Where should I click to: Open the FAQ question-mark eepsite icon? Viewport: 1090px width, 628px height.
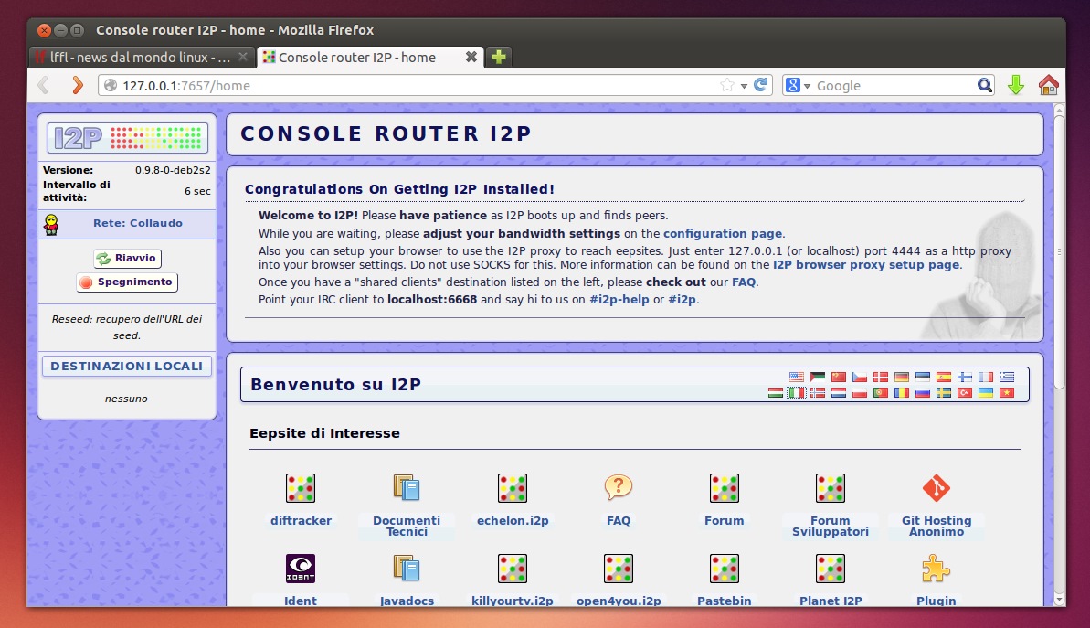point(618,487)
